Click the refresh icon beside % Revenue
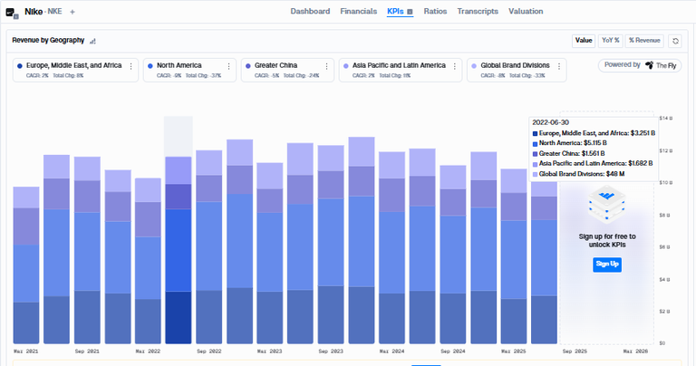This screenshot has width=696, height=366. tap(675, 41)
